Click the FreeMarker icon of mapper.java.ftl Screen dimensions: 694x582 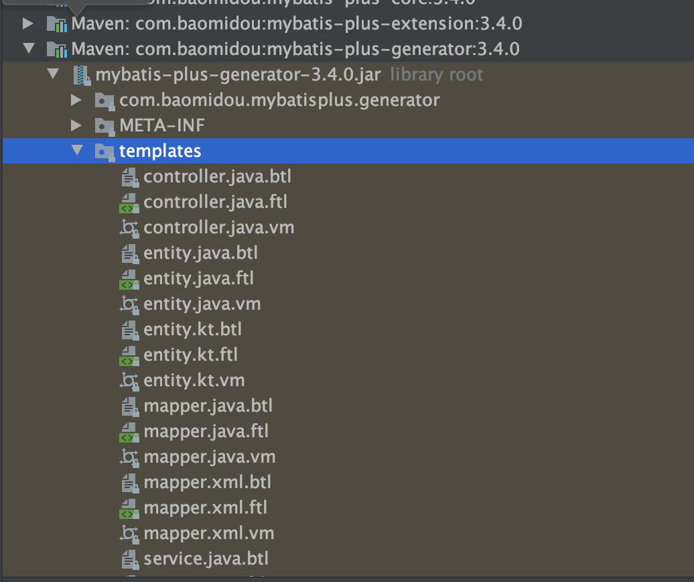click(129, 432)
